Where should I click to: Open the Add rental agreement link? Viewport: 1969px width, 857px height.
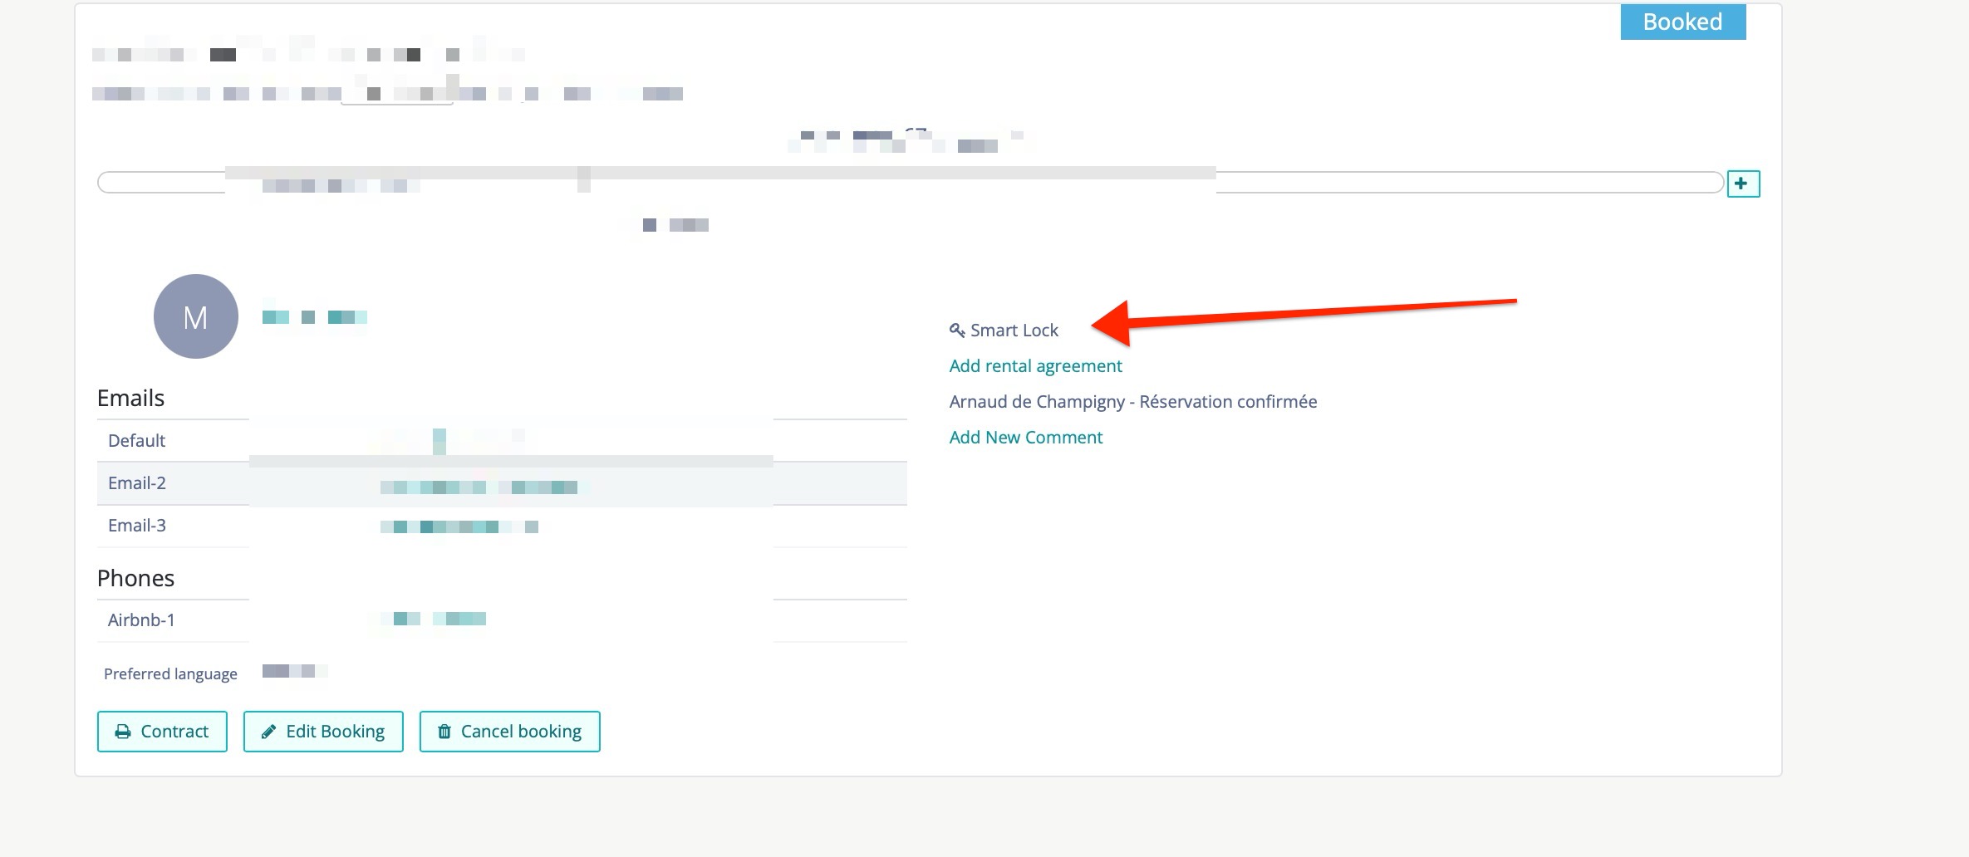tap(1035, 366)
